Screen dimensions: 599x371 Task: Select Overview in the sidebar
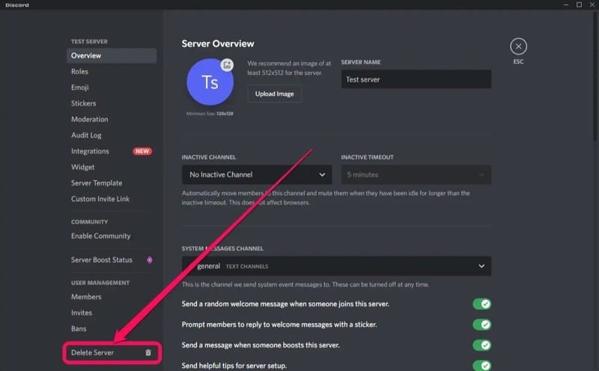point(111,55)
